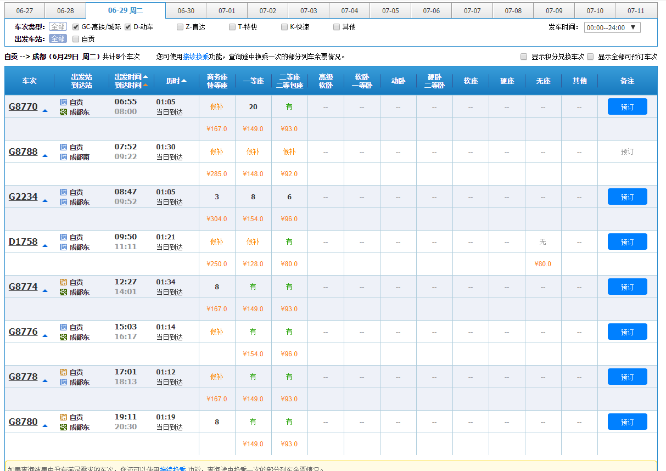Select the 07-05 date tab

390,11
